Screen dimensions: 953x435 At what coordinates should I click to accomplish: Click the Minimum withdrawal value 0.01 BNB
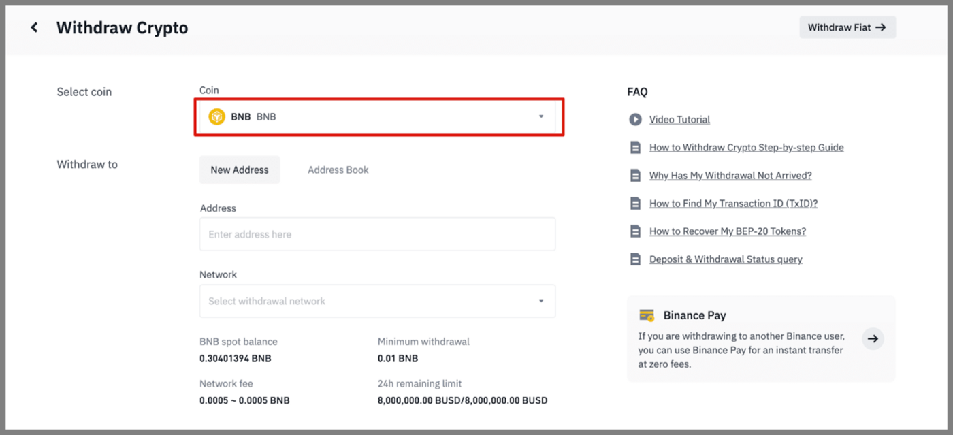[398, 359]
